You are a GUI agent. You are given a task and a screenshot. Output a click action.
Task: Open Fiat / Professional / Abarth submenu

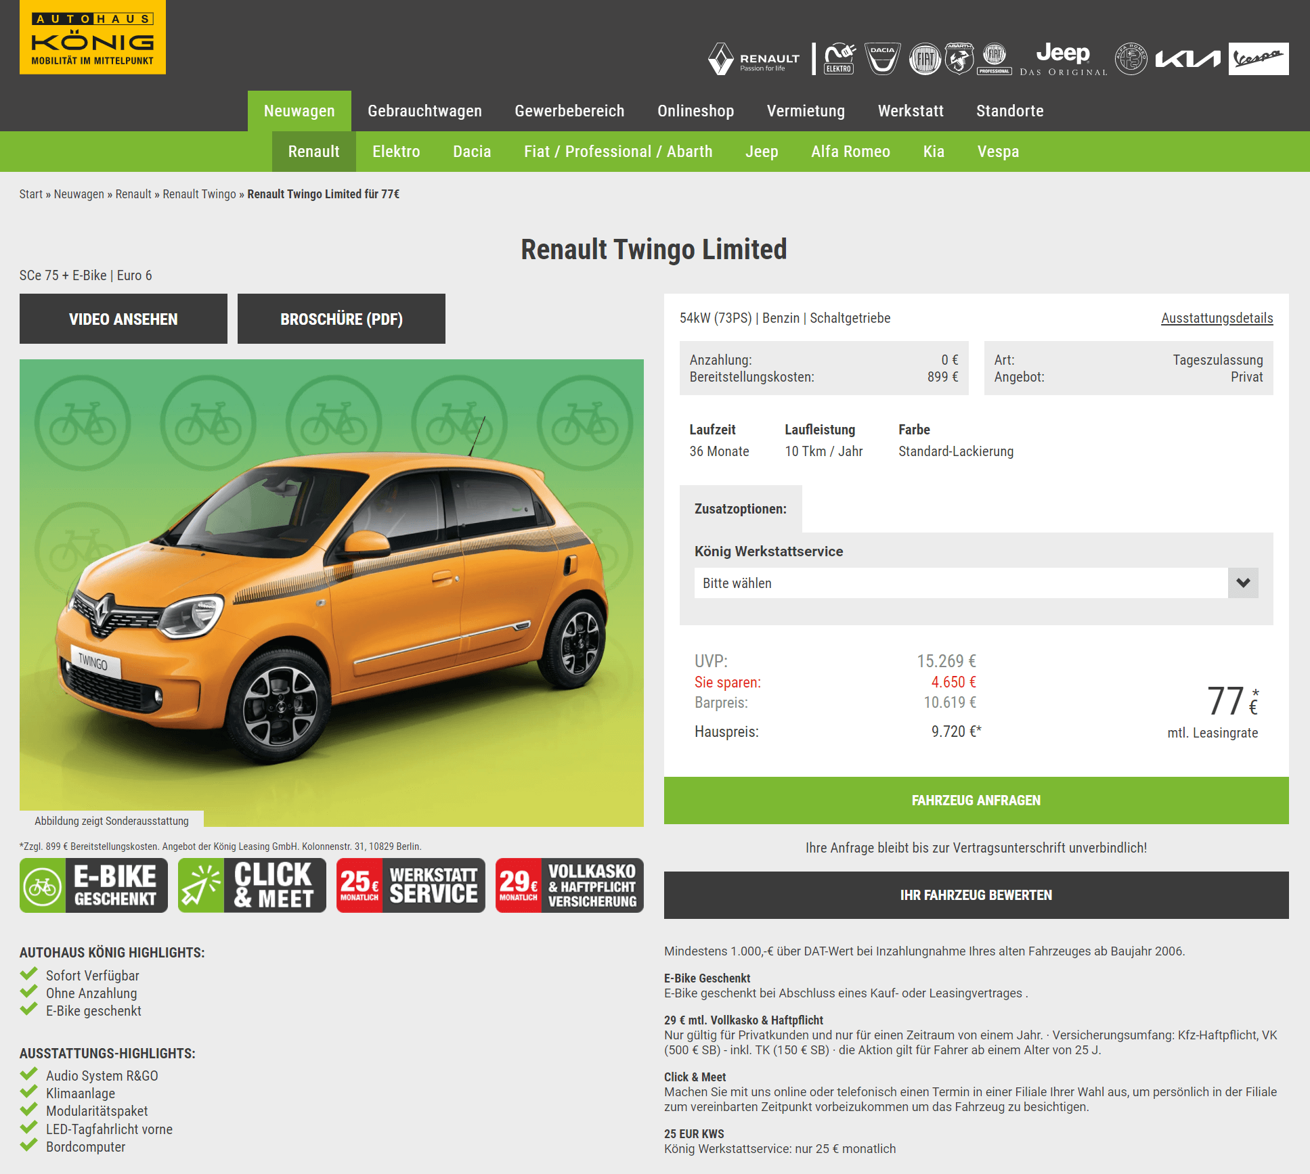pyautogui.click(x=618, y=152)
